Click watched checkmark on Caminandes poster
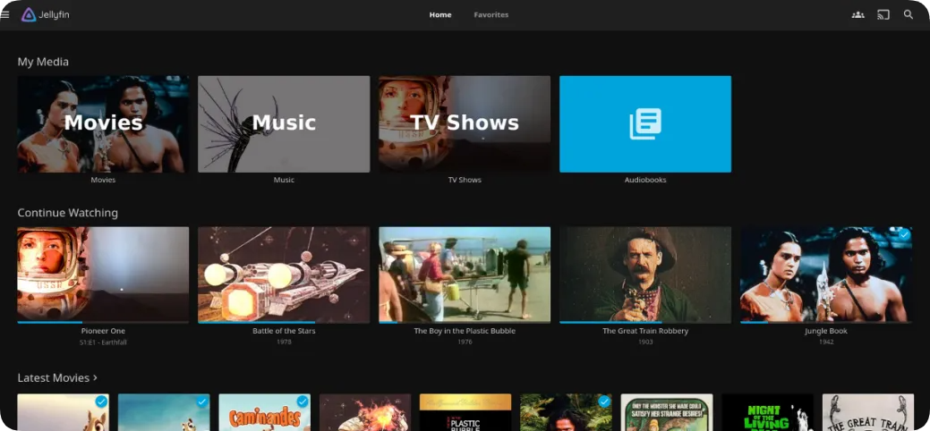Image resolution: width=930 pixels, height=431 pixels. pyautogui.click(x=303, y=401)
